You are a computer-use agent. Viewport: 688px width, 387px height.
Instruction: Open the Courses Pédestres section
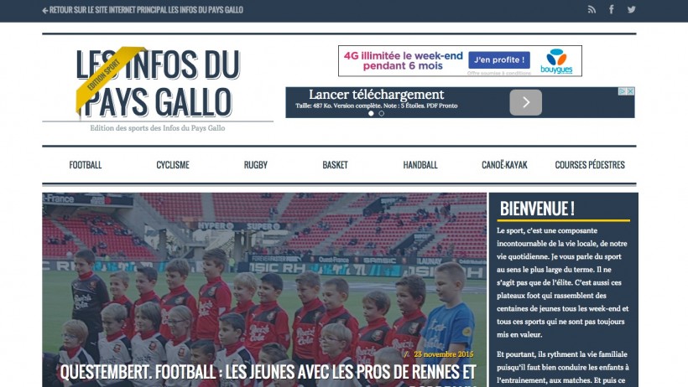pyautogui.click(x=590, y=165)
